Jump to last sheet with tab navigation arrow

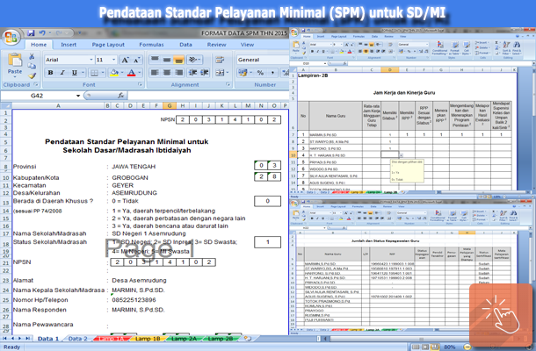pyautogui.click(x=28, y=339)
